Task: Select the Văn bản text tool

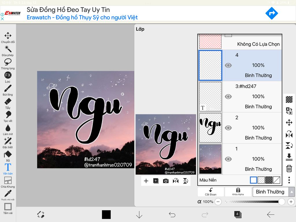Action: [x=8, y=169]
